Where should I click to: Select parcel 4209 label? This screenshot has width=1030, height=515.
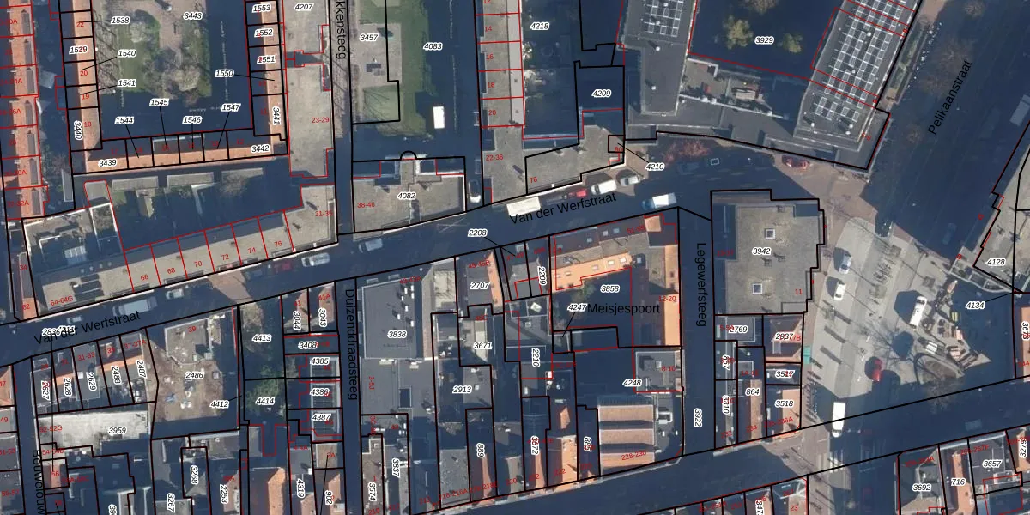(x=601, y=93)
